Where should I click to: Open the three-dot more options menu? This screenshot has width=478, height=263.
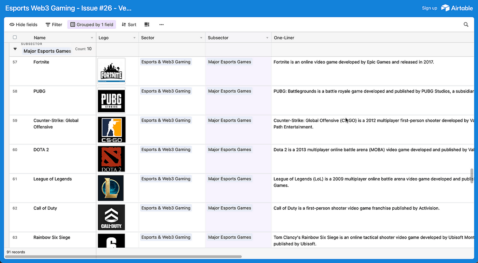click(x=161, y=25)
